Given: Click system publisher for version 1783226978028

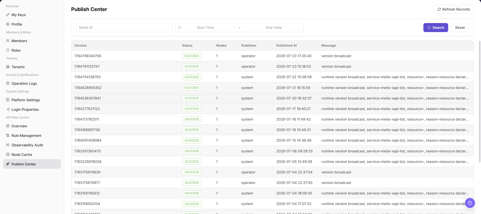Looking at the screenshot, I should 247,162.
